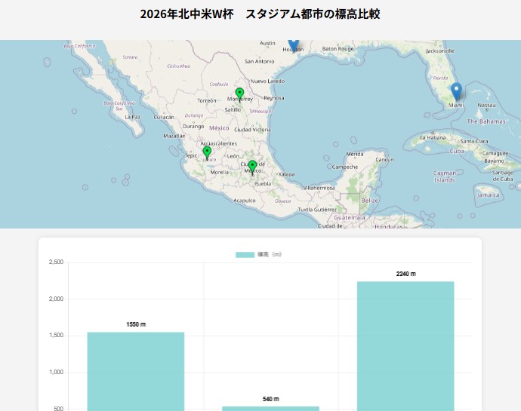
Task: Click the green Monterrey marker
Action: [x=239, y=94]
